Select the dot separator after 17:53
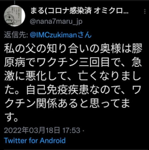This screenshot has width=149, height=150. pyautogui.click(x=84, y=131)
